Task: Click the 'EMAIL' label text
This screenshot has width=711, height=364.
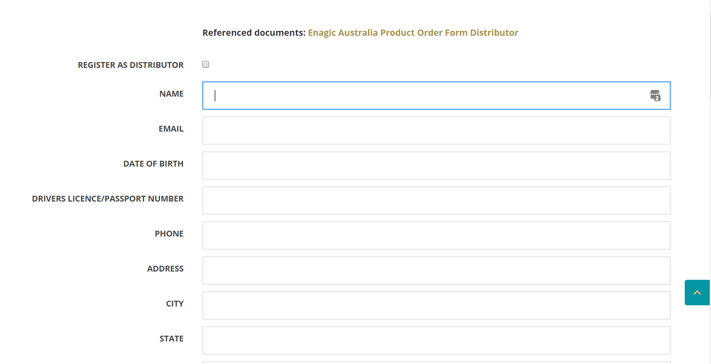Action: 171,129
